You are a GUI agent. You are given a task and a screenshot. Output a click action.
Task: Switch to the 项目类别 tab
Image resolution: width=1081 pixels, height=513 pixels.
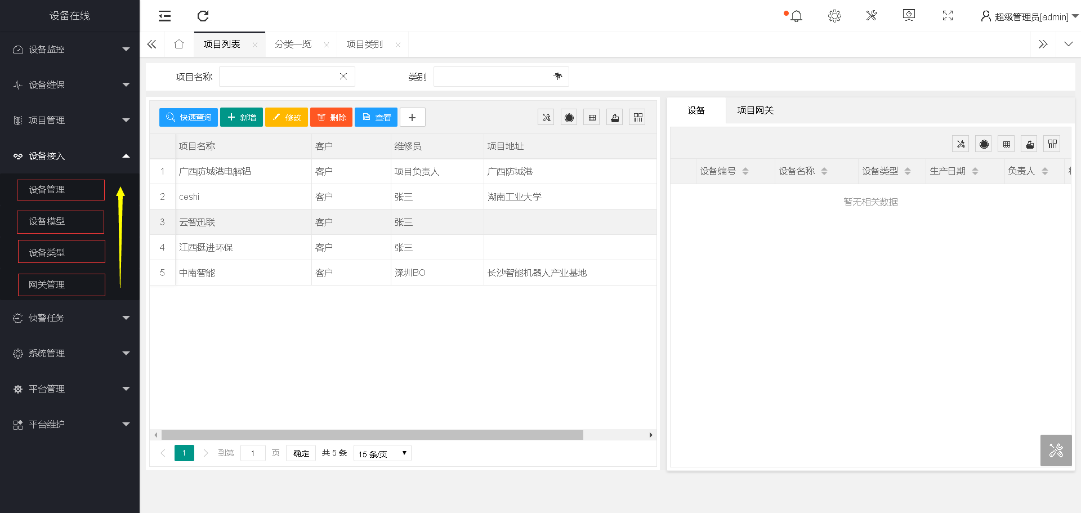[365, 44]
